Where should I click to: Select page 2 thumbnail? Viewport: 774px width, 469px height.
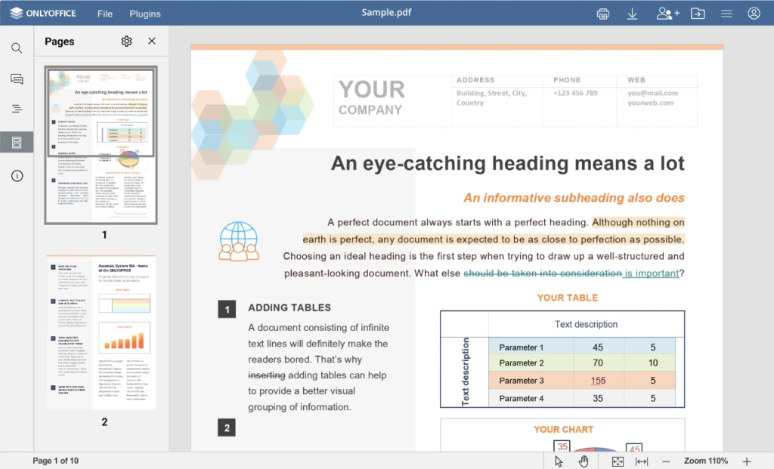101,333
